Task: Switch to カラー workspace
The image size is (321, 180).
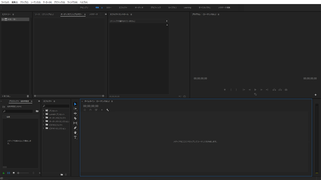Action: 109,7
